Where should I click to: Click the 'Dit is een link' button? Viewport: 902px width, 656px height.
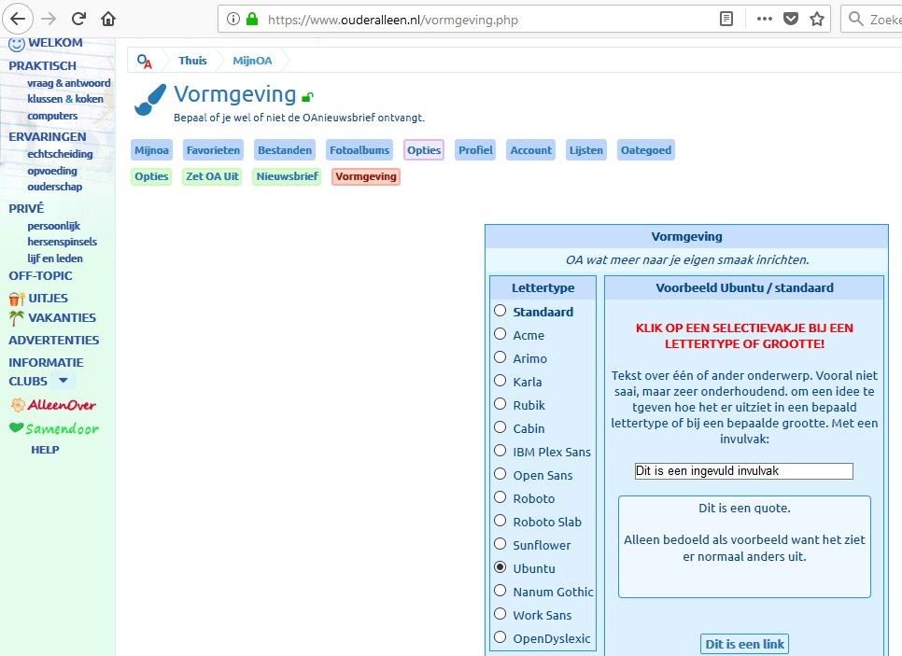click(744, 644)
